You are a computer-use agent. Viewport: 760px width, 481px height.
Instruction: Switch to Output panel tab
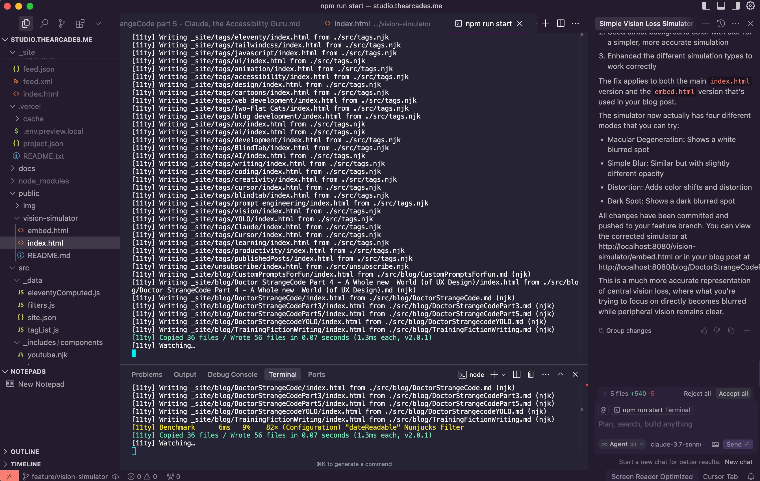(185, 374)
